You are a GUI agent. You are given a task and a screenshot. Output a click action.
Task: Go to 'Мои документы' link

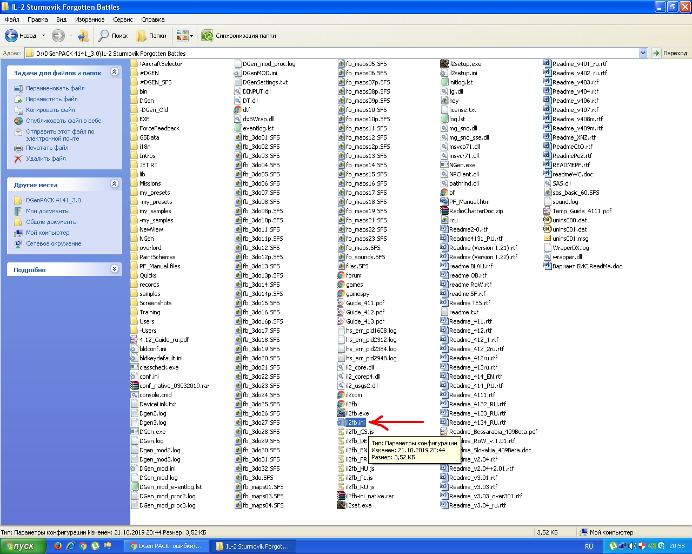pos(48,211)
